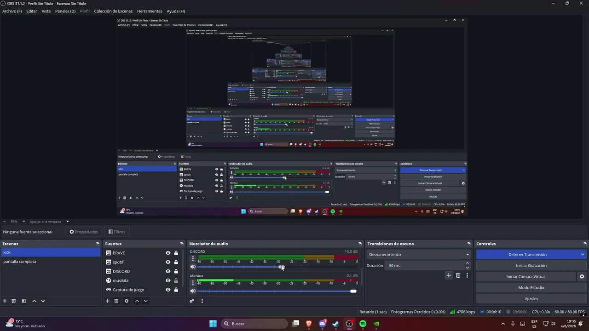Open the preview scaling dropdown arrow
This screenshot has height=331, width=589.
(67, 222)
